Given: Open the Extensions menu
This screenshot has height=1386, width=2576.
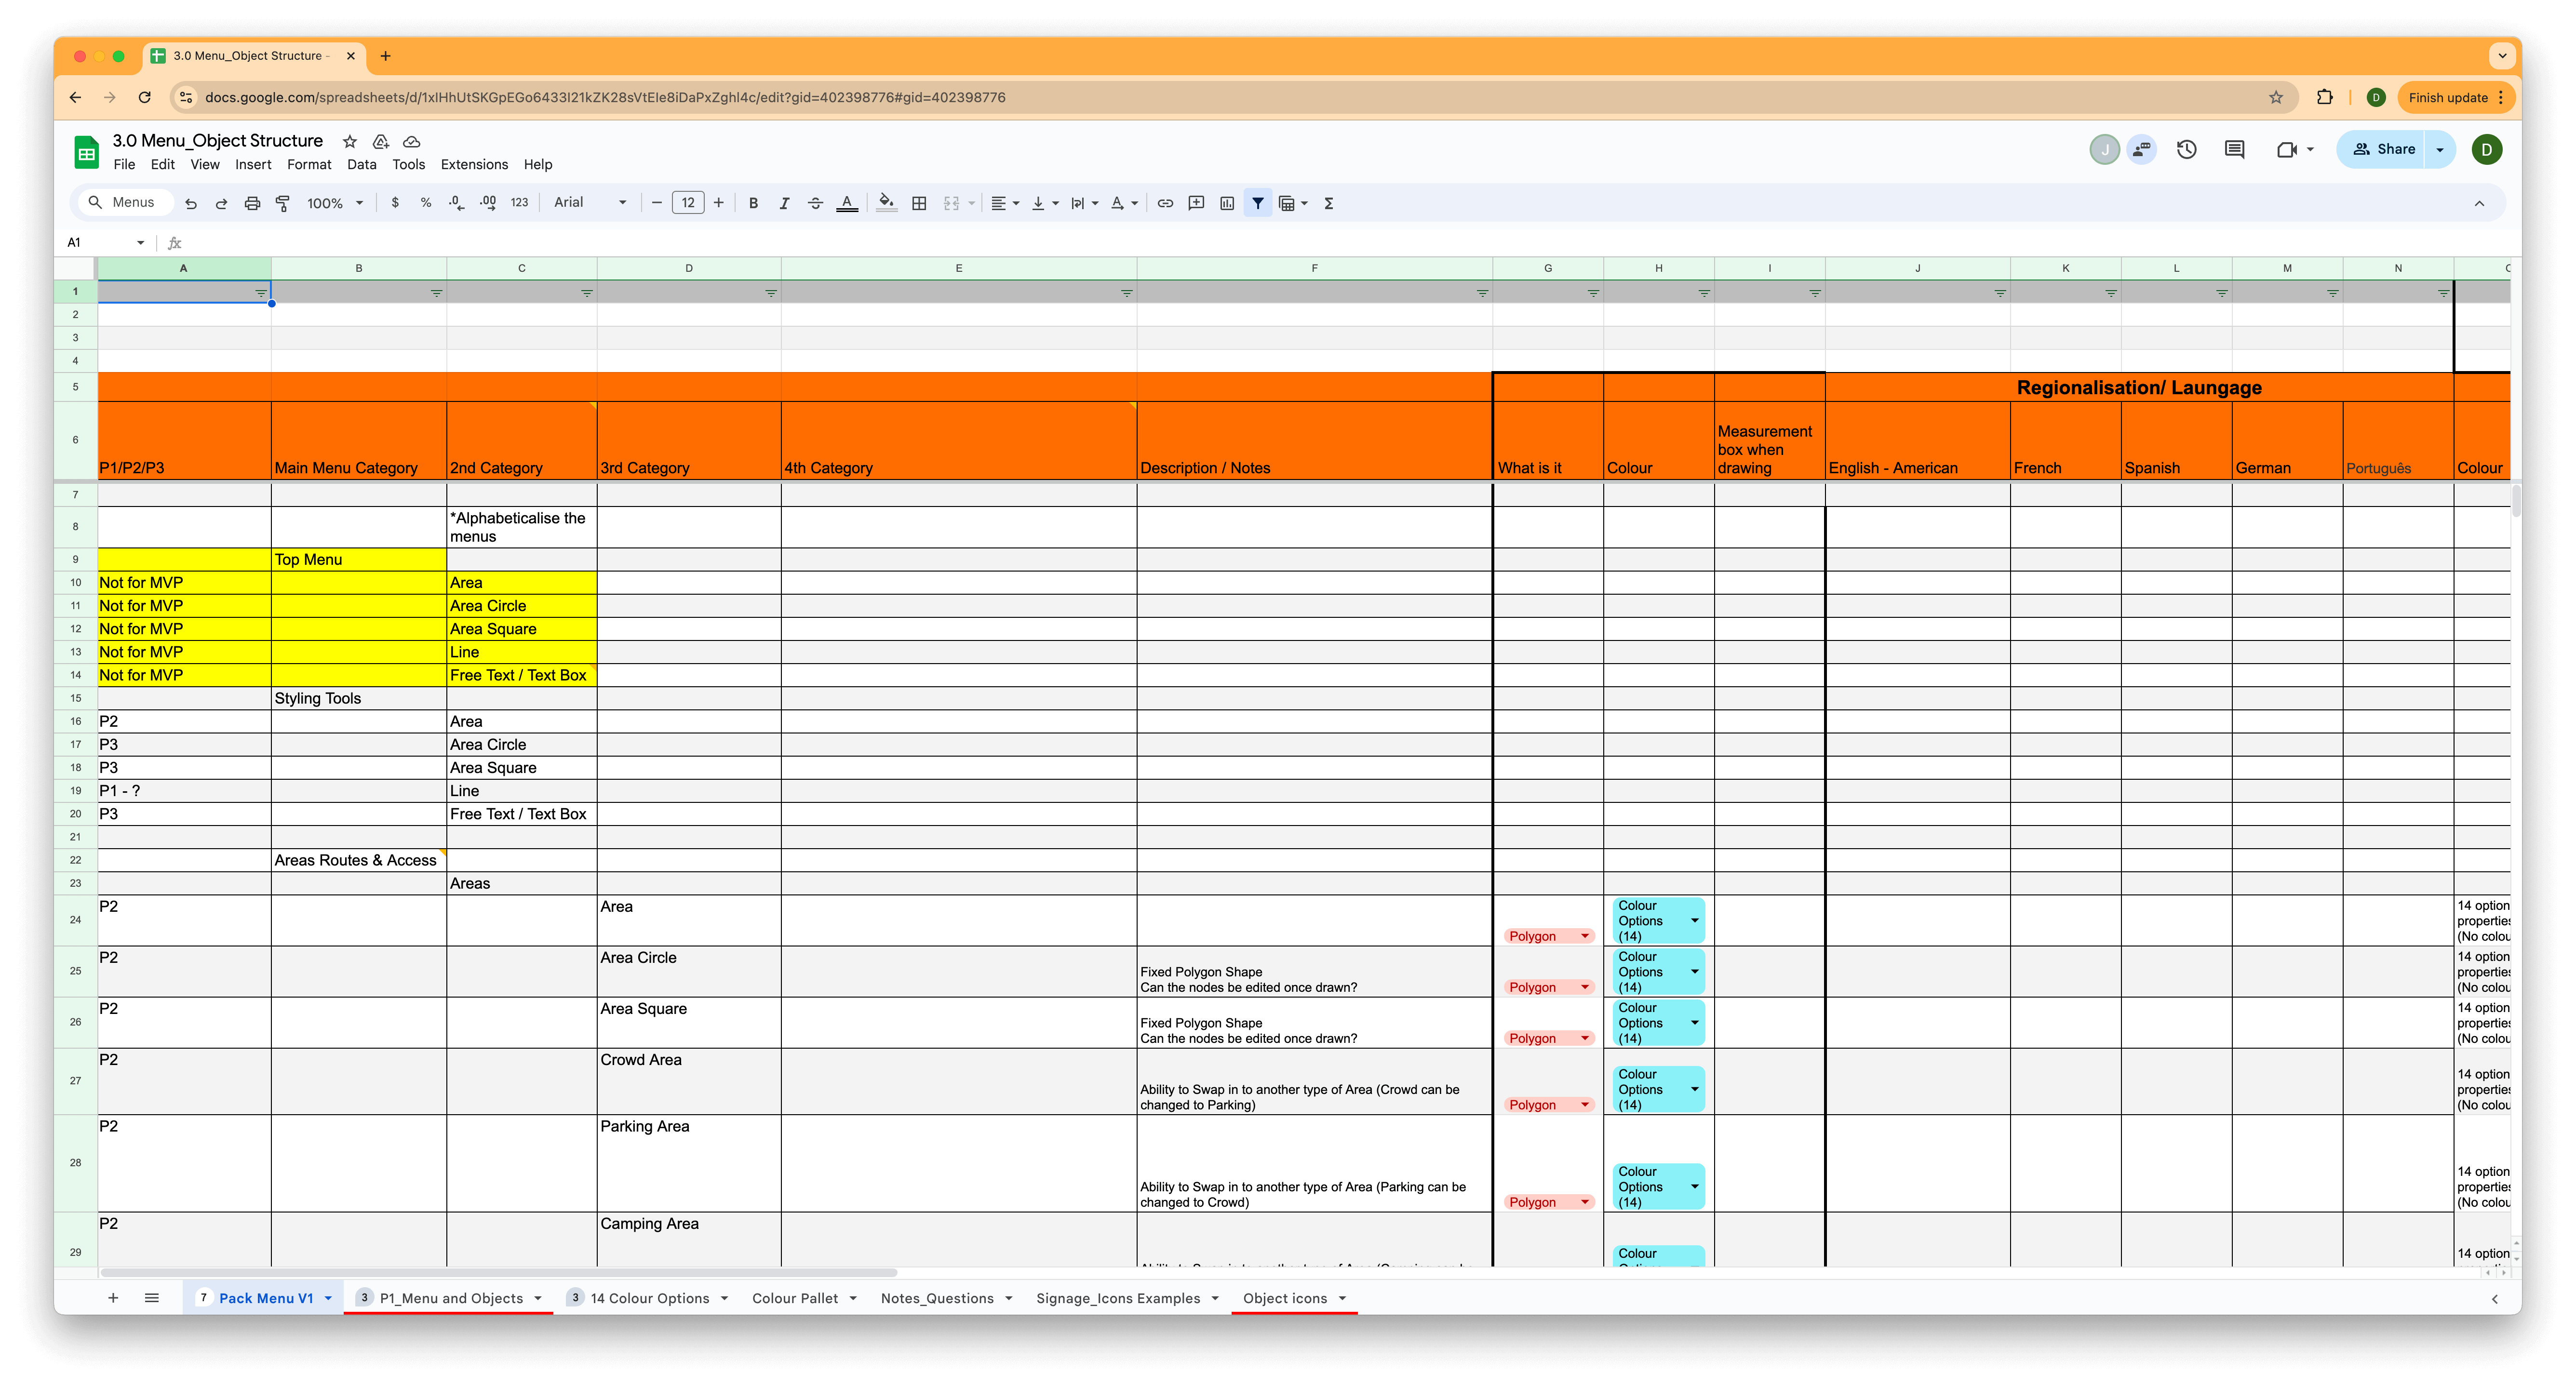Looking at the screenshot, I should pyautogui.click(x=474, y=165).
